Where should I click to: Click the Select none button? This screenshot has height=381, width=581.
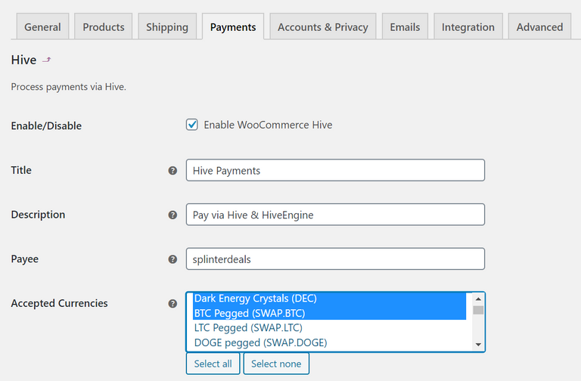(276, 364)
